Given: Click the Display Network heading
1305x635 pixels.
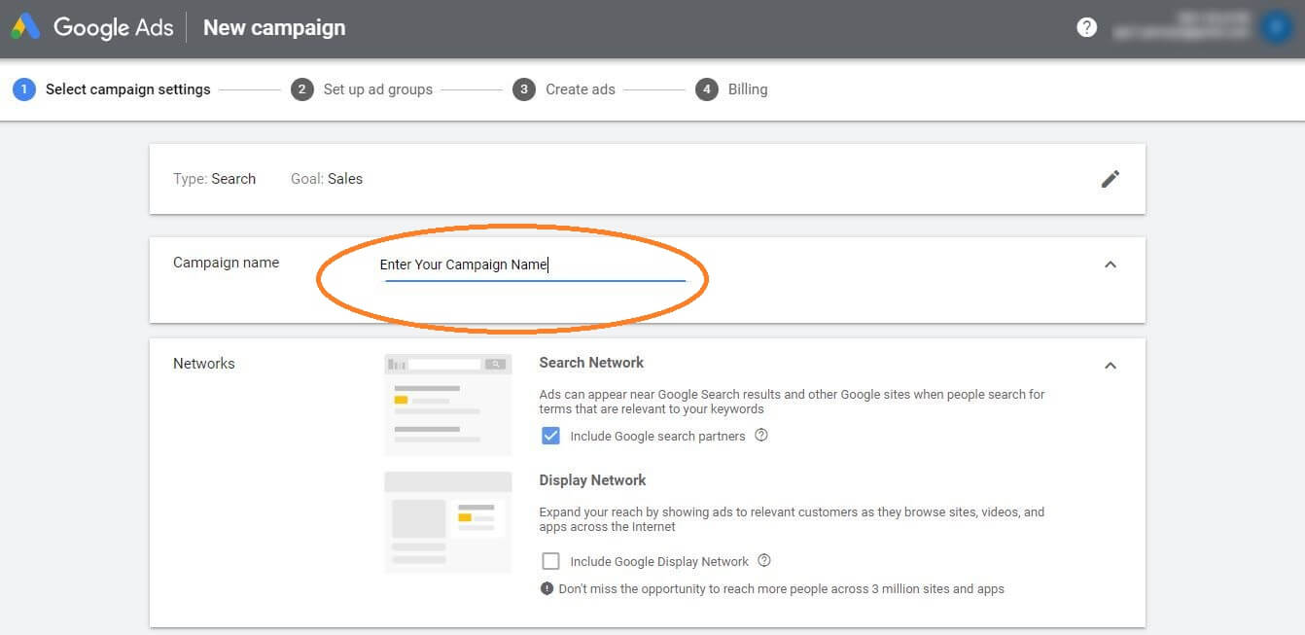Looking at the screenshot, I should (592, 480).
